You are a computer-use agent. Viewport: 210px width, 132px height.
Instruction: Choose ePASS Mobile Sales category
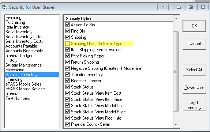click(x=23, y=84)
